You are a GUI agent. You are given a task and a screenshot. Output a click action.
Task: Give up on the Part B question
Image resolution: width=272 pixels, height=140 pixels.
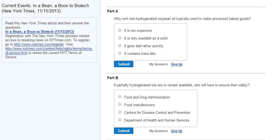click(x=176, y=131)
